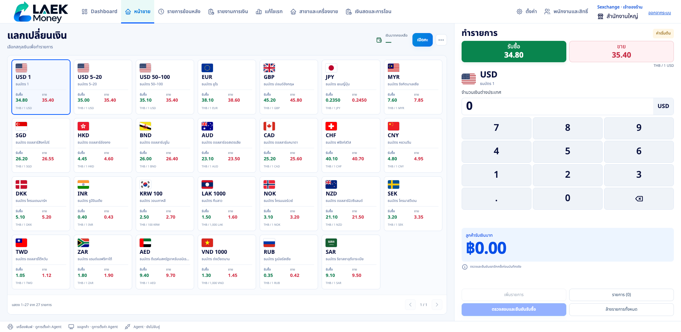Click the รายการ (0) items button
The height and width of the screenshot is (332, 681).
point(622,295)
